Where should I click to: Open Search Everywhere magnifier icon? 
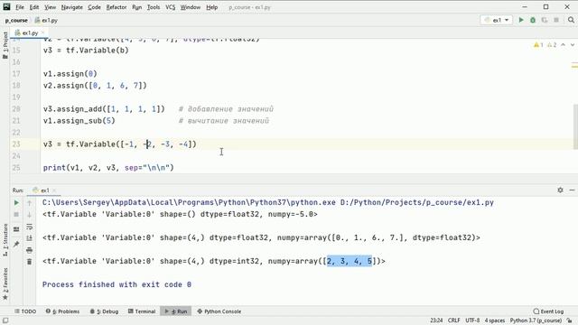tap(571, 20)
